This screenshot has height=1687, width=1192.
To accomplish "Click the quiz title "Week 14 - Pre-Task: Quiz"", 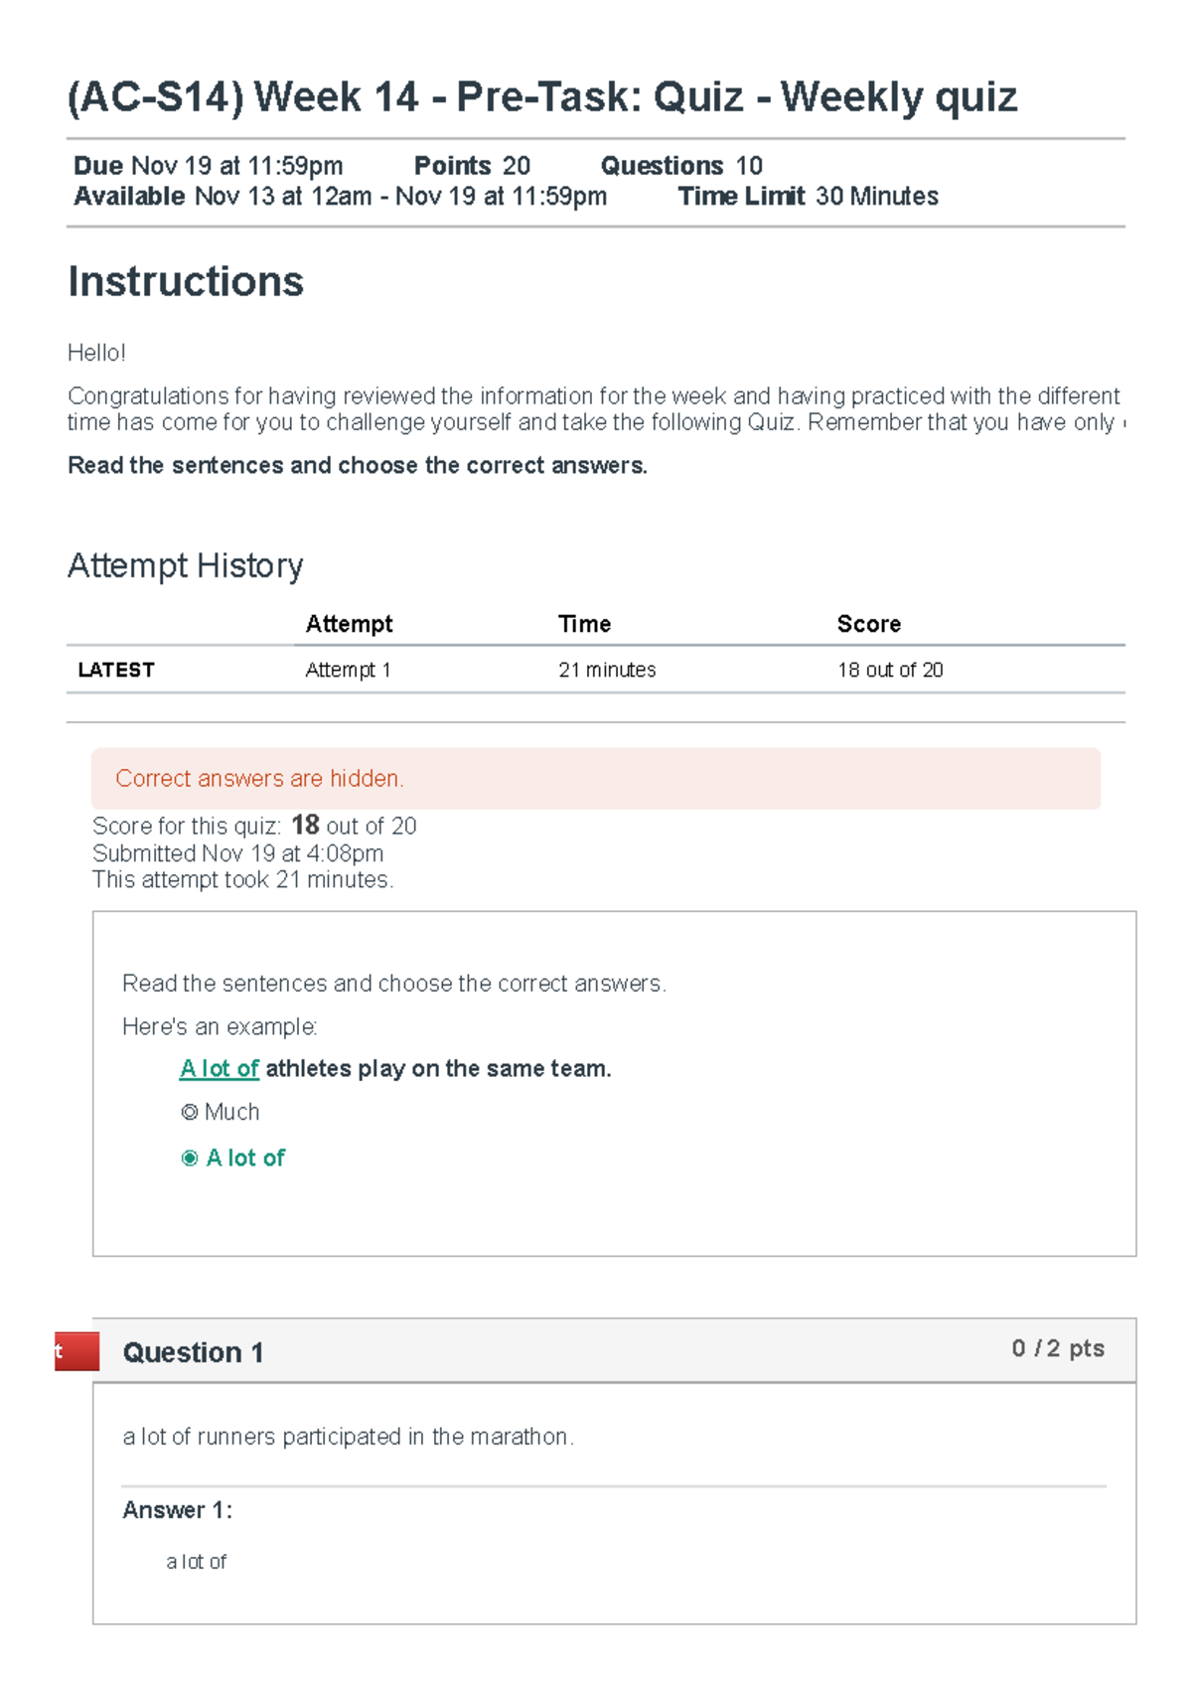I will (542, 97).
